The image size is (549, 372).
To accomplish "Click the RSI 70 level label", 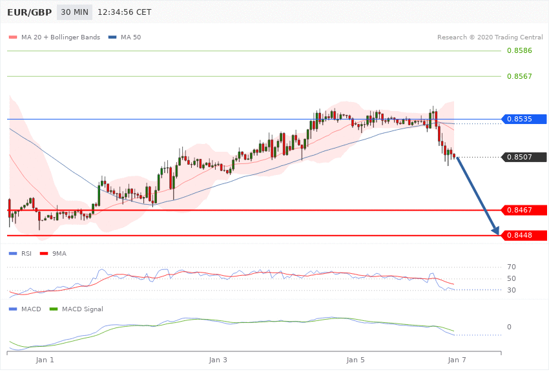I will (x=511, y=267).
